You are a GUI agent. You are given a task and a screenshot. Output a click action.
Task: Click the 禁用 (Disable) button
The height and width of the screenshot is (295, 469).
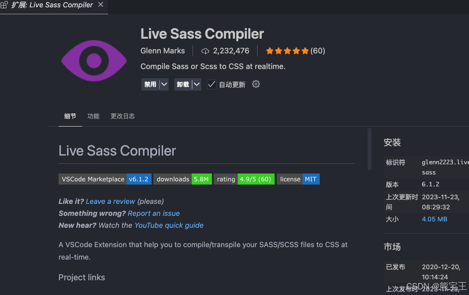click(x=150, y=84)
